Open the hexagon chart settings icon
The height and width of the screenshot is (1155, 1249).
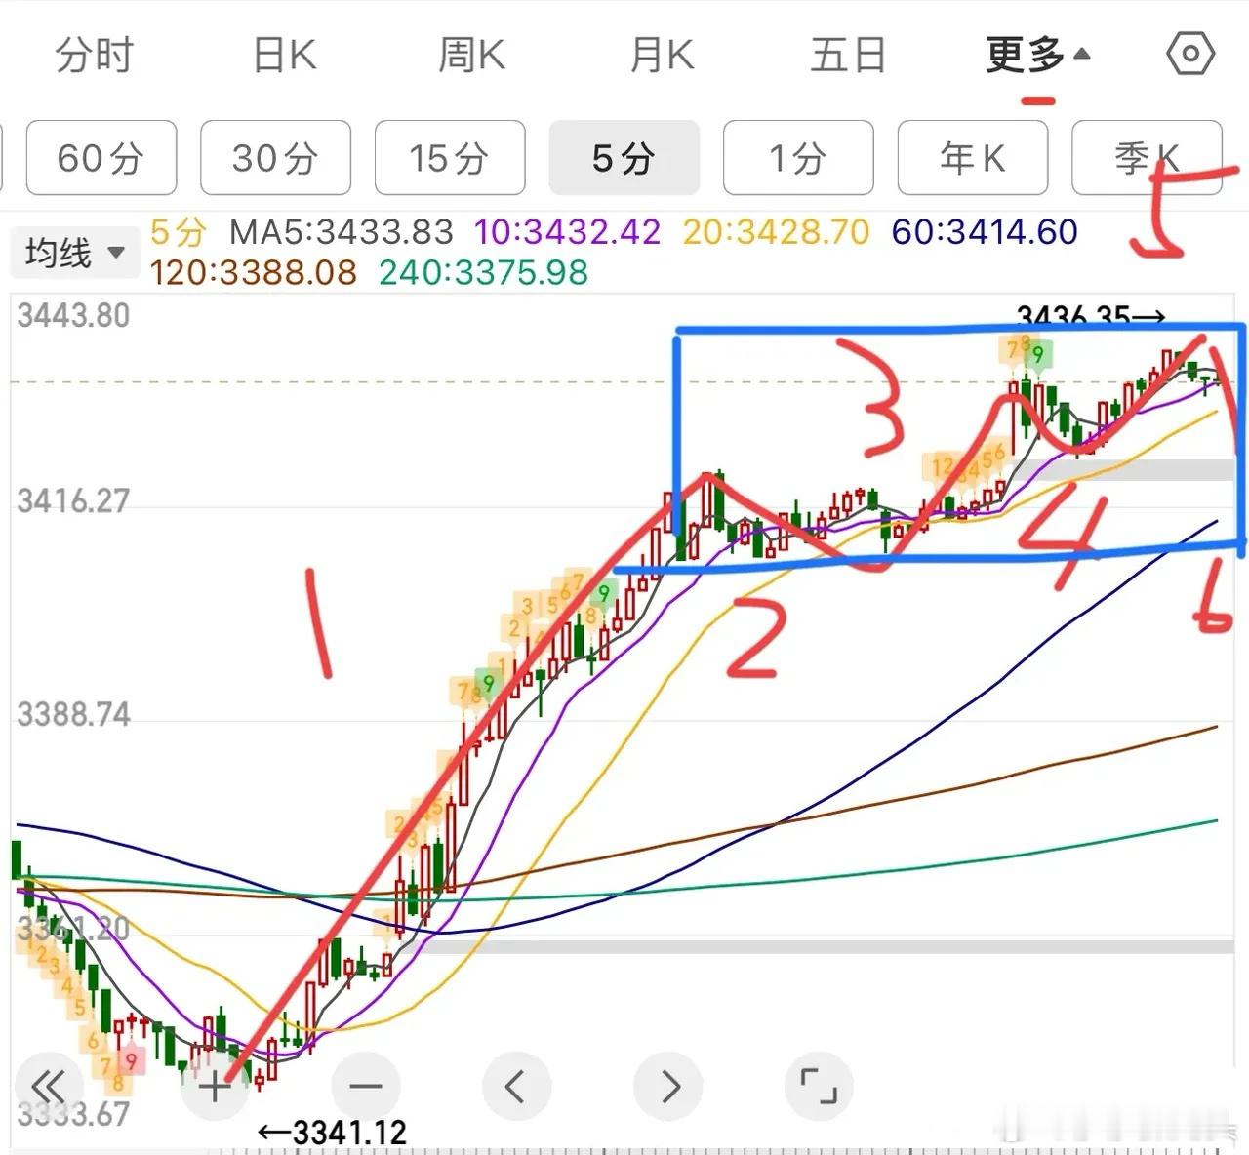[1190, 54]
